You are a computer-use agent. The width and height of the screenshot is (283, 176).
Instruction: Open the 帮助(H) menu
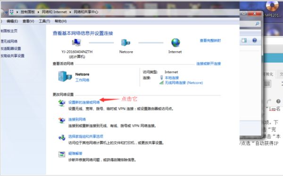(x=61, y=21)
